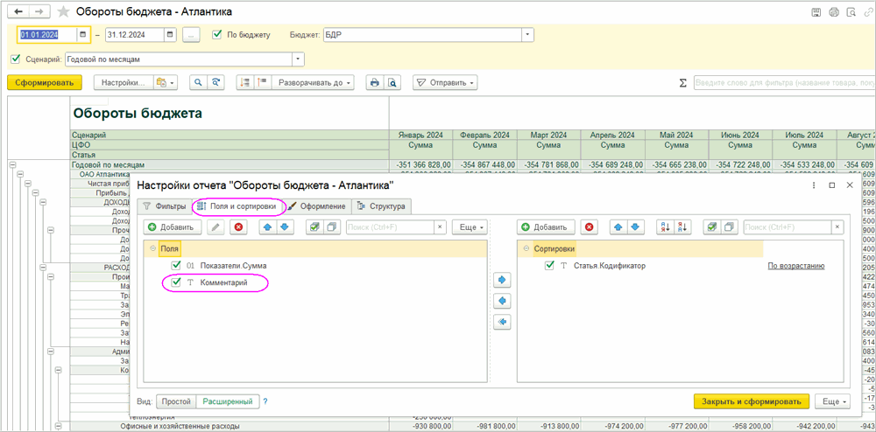The image size is (876, 432).
Task: Click the remove-all double arrow between panels
Action: tap(502, 322)
